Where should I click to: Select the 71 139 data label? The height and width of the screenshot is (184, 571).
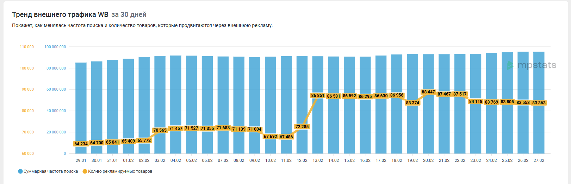239,129
